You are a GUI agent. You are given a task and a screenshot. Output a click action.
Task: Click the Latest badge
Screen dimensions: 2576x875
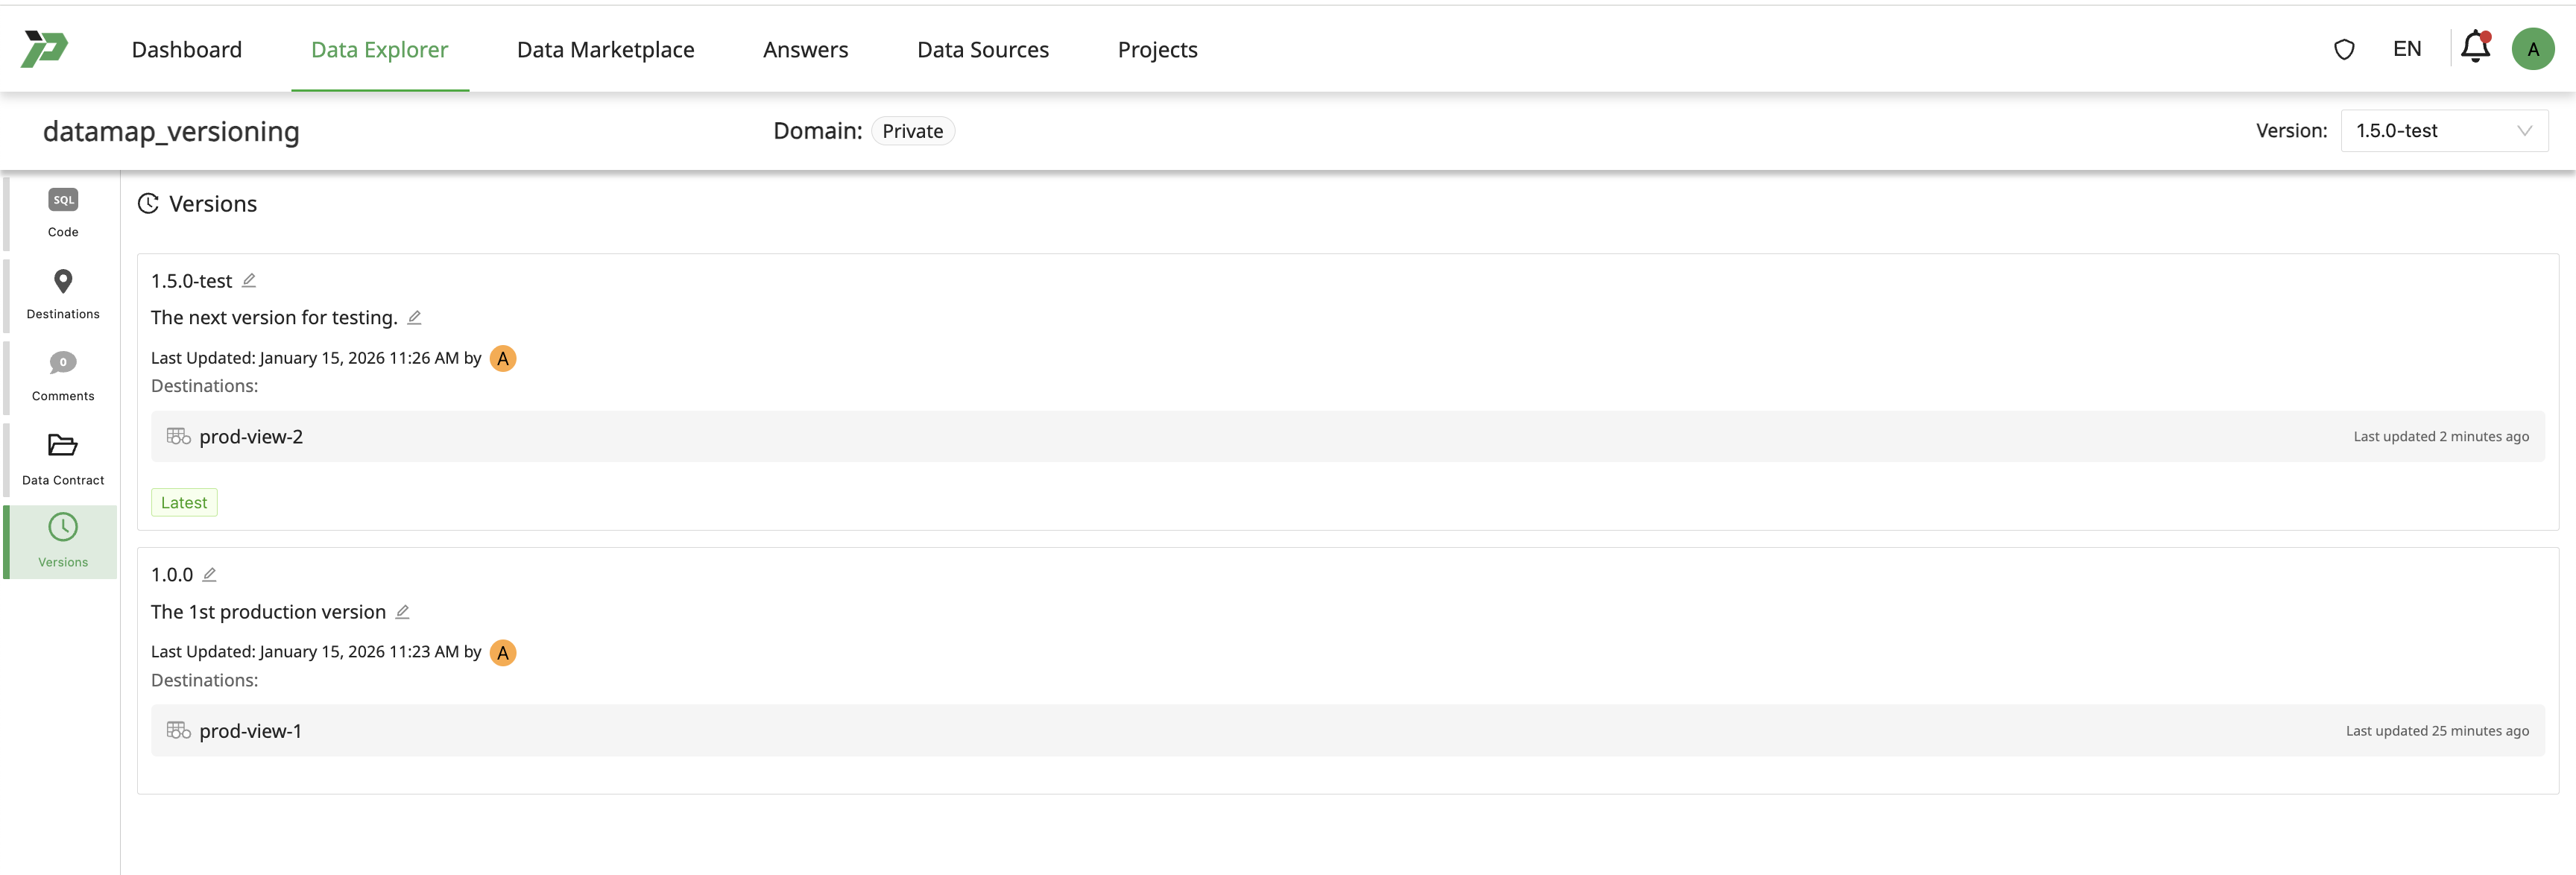tap(184, 502)
